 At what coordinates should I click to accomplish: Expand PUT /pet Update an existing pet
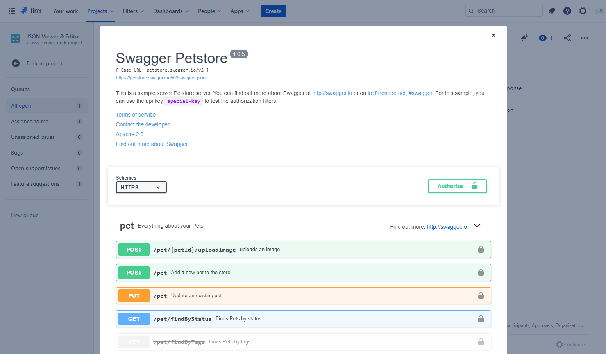304,296
